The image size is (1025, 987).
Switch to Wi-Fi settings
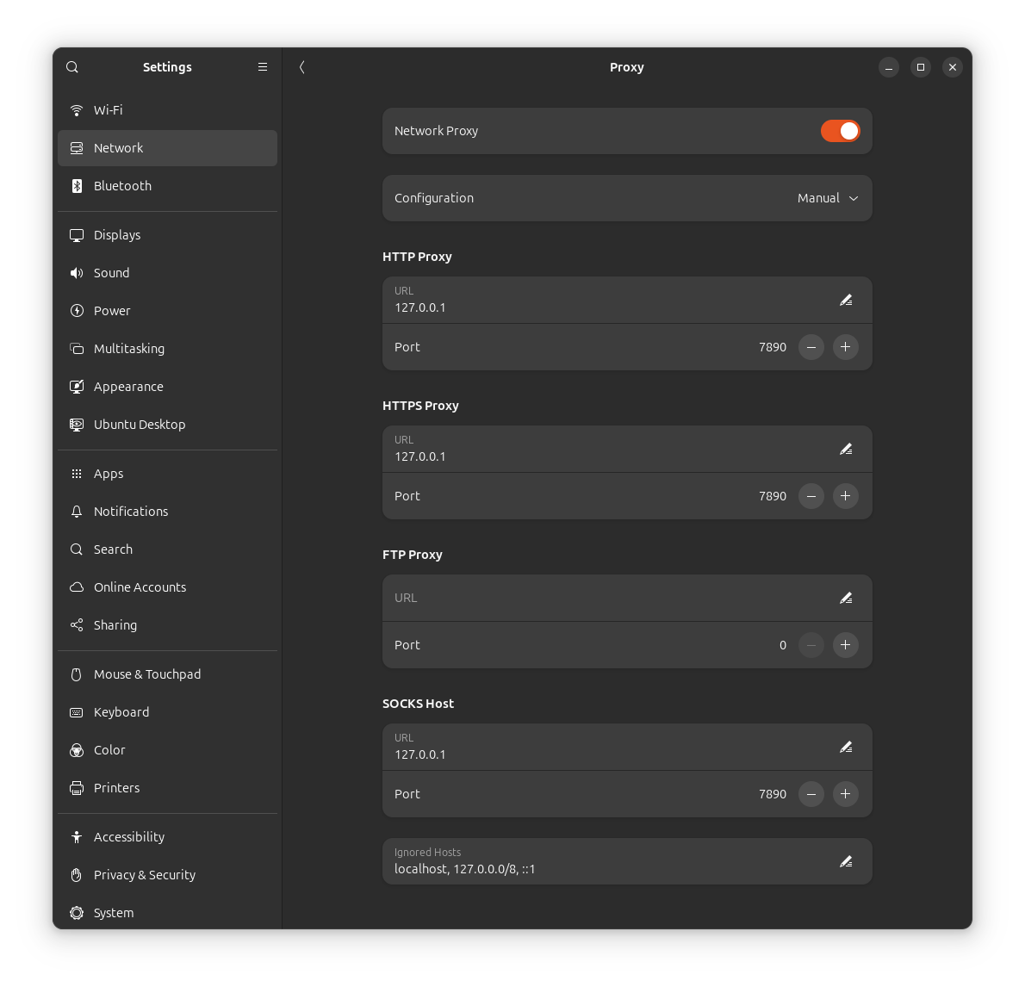point(109,110)
